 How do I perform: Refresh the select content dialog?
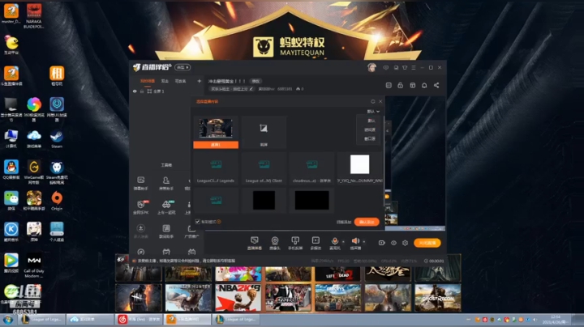pyautogui.click(x=373, y=101)
